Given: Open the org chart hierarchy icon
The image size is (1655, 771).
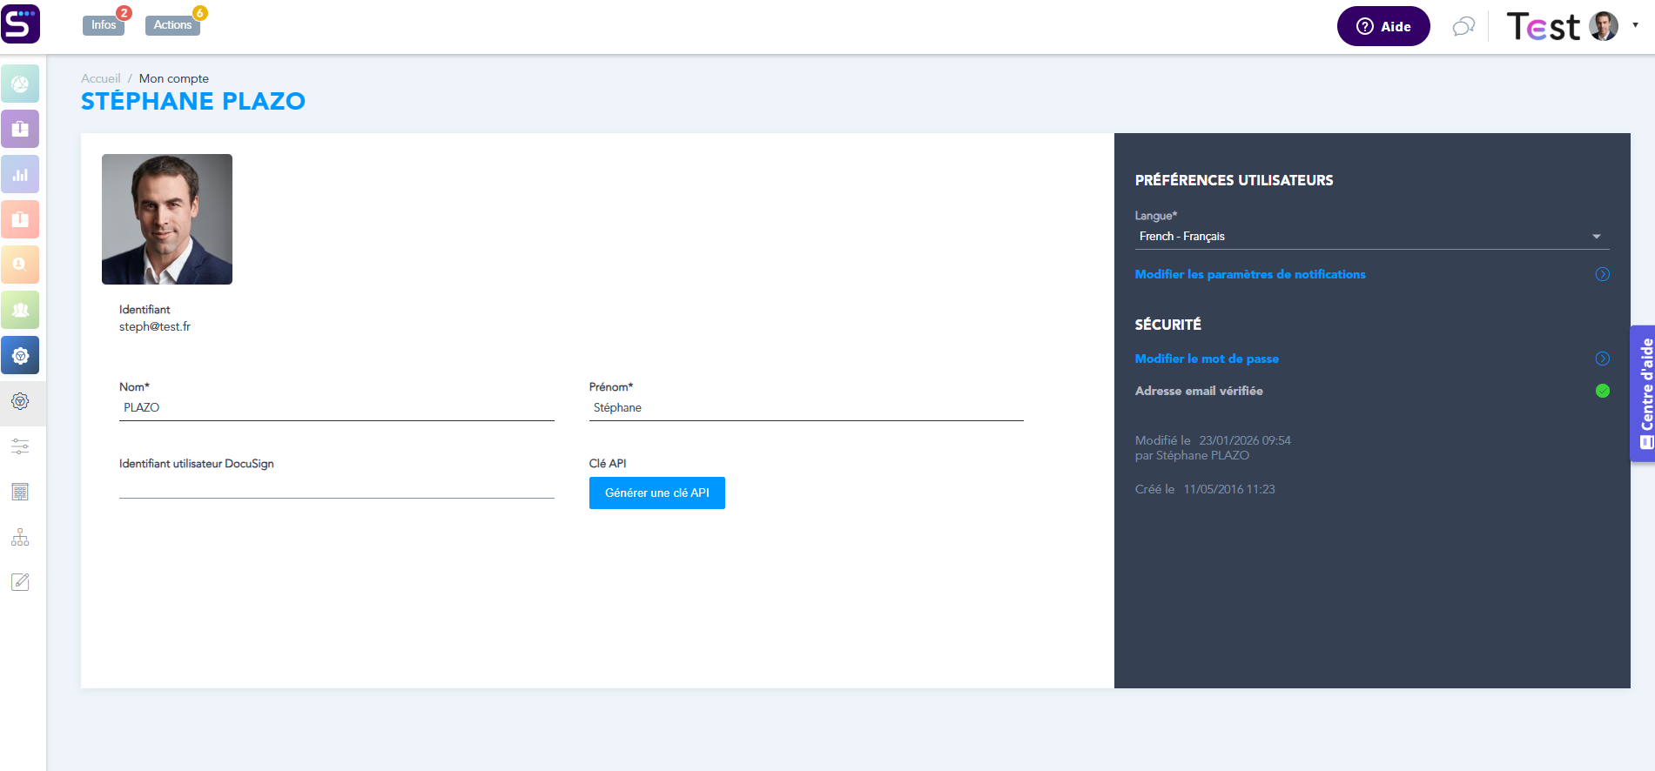Looking at the screenshot, I should (x=20, y=537).
